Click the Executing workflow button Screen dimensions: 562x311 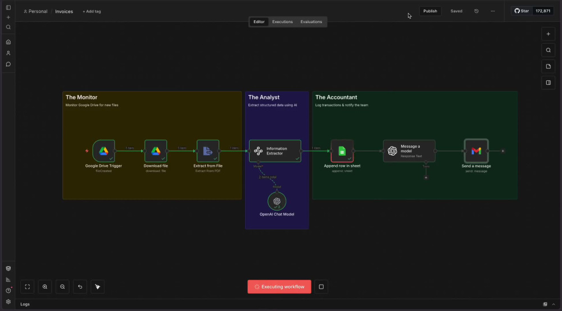pyautogui.click(x=279, y=287)
